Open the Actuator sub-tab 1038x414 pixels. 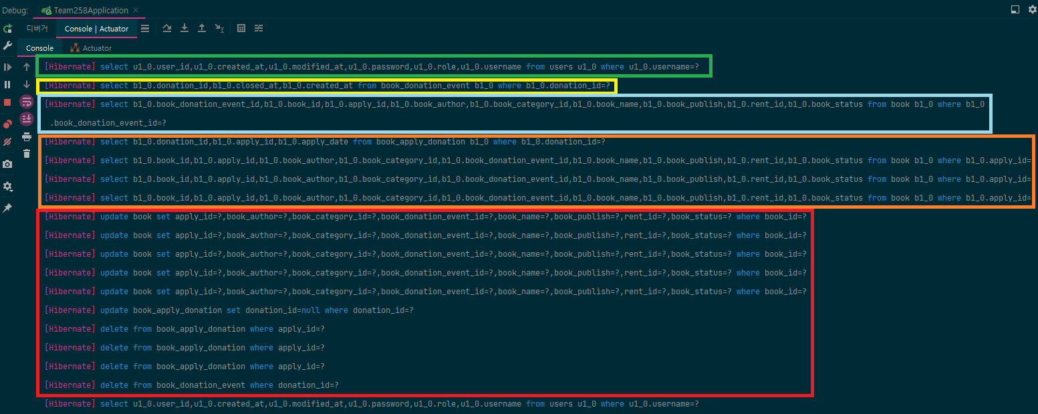coord(91,48)
